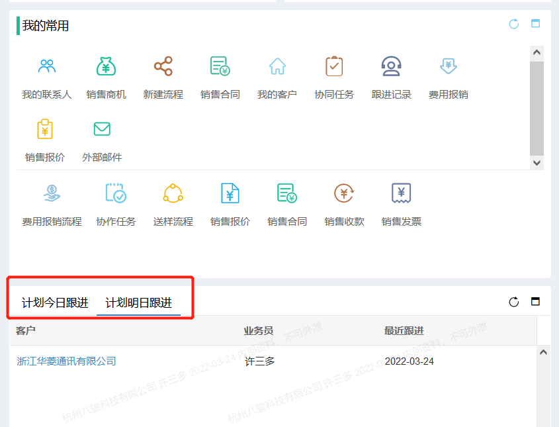Screen dimensions: 559x427
Task: Open 销售发票 via its invoice icon
Action: [402, 193]
